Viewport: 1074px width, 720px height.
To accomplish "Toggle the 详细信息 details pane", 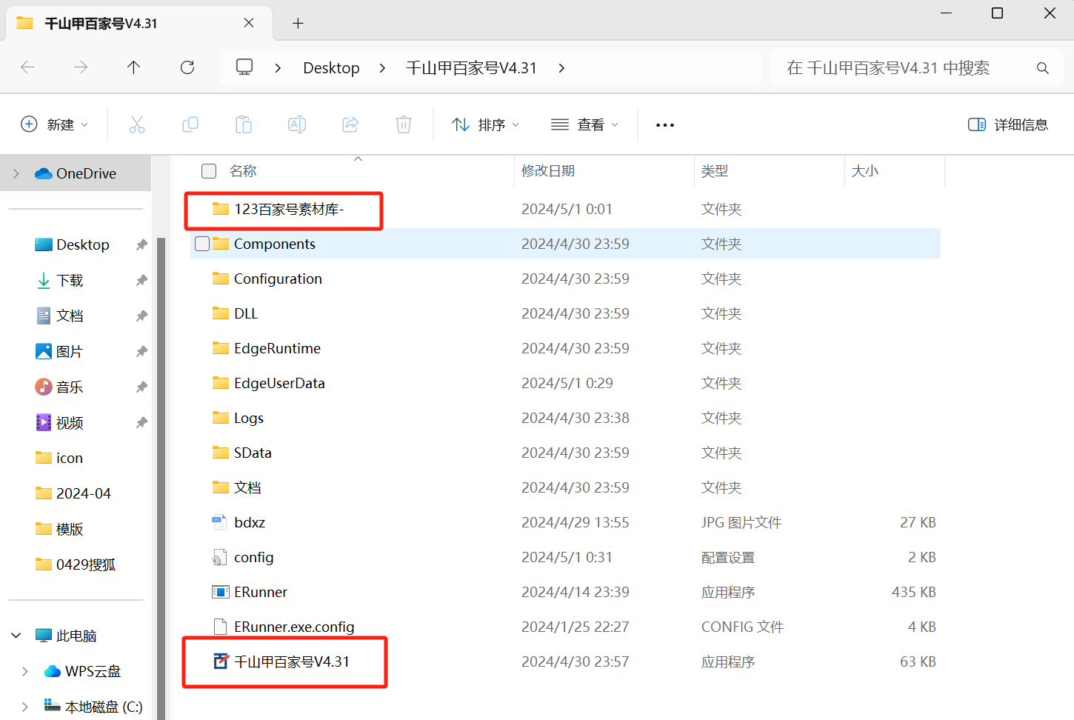I will (x=1008, y=124).
